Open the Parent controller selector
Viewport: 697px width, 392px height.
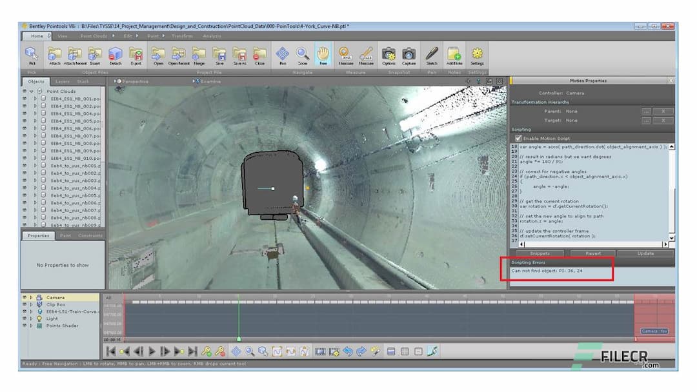coord(647,111)
